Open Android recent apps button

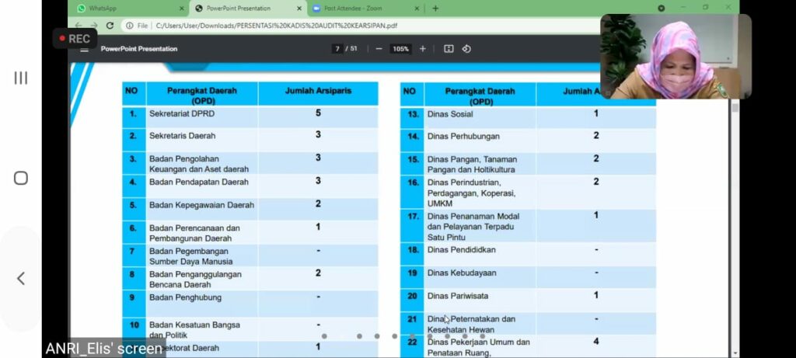click(x=21, y=78)
